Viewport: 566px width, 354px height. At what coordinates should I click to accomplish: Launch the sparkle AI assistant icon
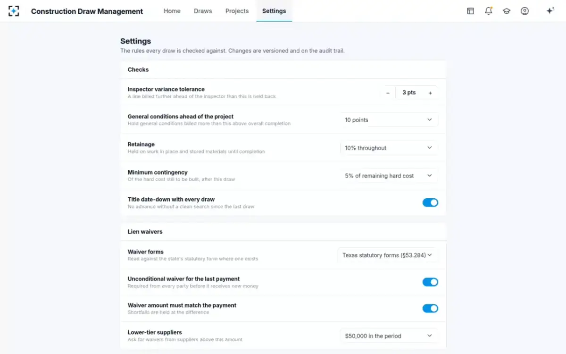tap(550, 11)
